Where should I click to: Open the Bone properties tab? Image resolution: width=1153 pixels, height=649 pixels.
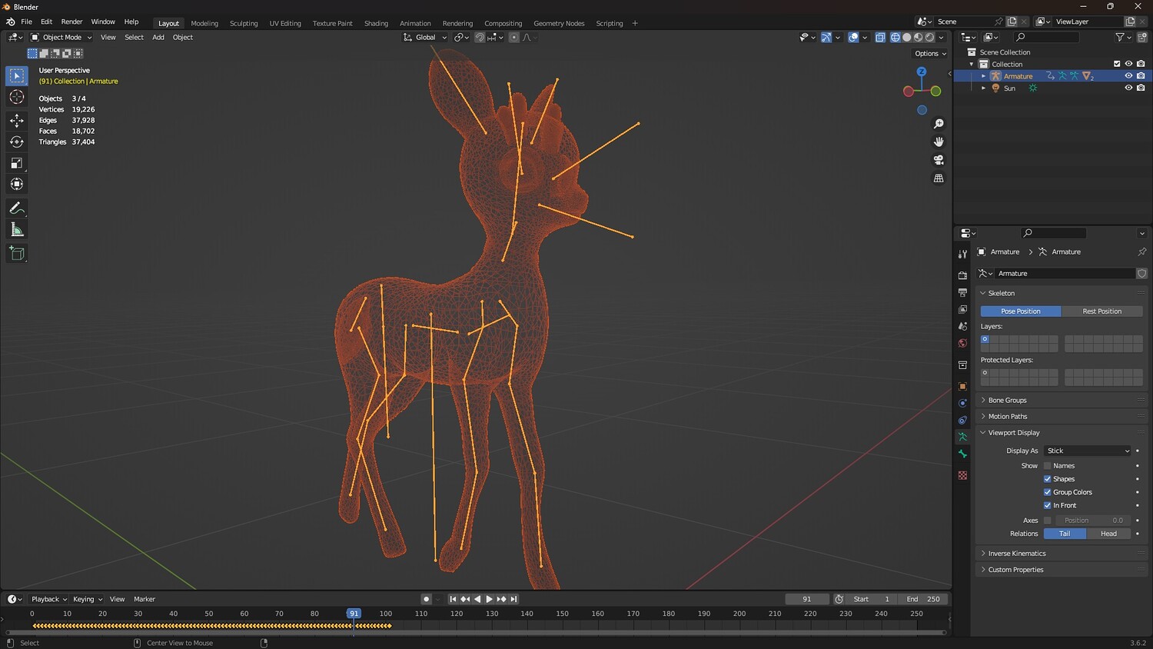[962, 454]
